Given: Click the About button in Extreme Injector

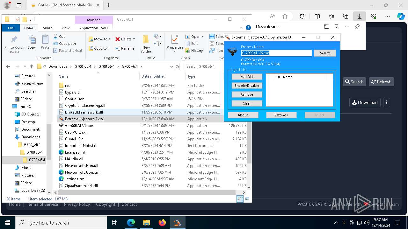Looking at the screenshot, I should pos(243,115).
